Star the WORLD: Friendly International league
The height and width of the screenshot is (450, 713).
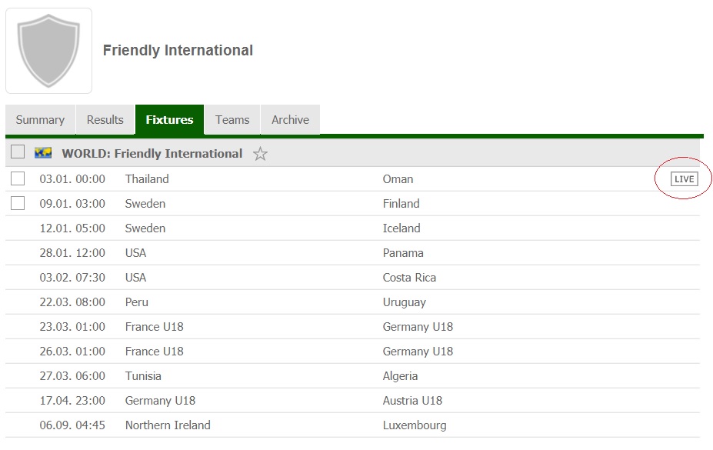[x=261, y=154]
